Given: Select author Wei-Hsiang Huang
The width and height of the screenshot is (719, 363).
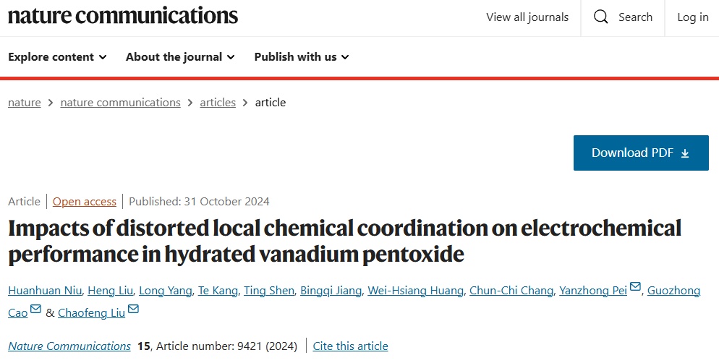Looking at the screenshot, I should click(414, 291).
